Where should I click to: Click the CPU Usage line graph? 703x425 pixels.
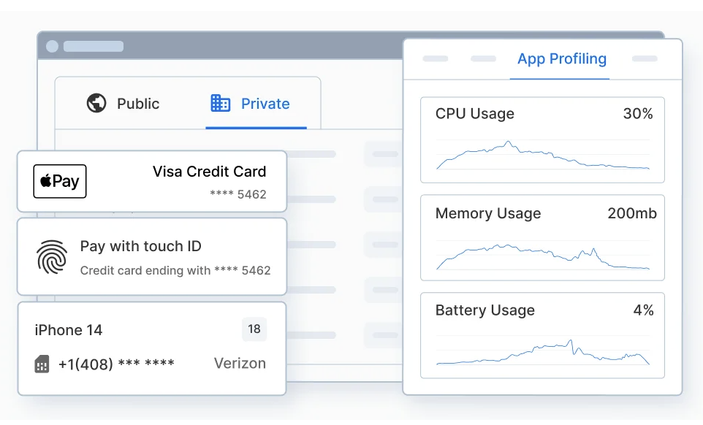coord(542,156)
